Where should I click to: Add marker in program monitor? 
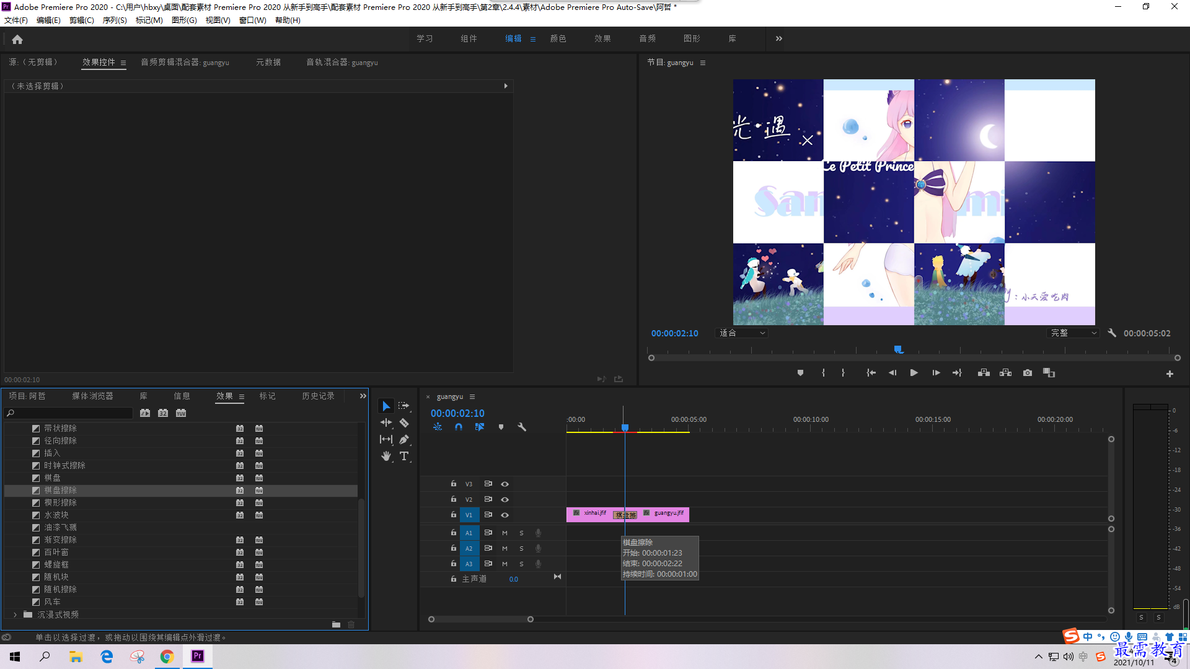coord(800,373)
